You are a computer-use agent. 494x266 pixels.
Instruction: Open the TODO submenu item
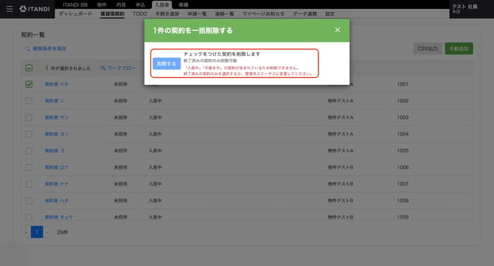[139, 14]
